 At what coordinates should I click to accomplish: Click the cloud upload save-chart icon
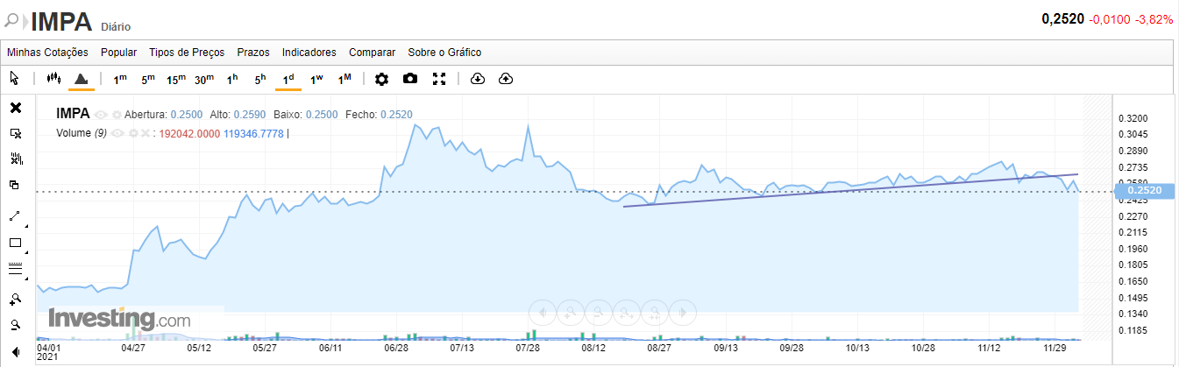[506, 79]
